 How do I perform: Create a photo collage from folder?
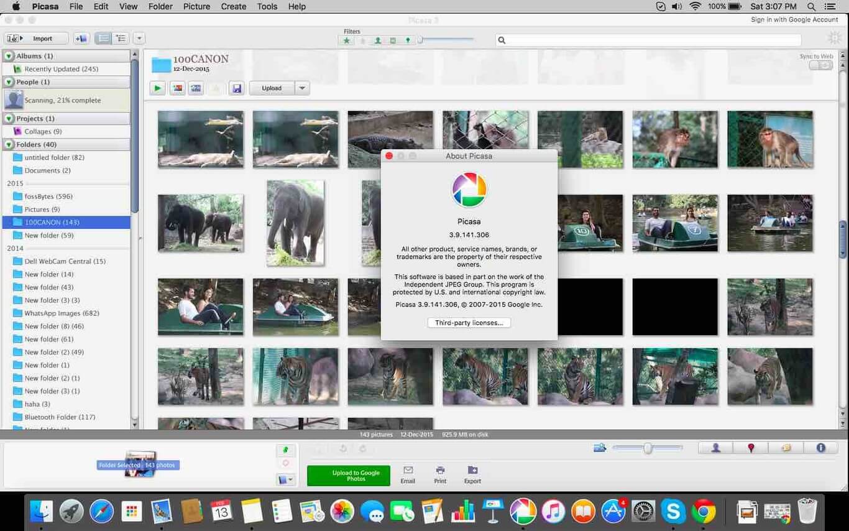coord(178,88)
